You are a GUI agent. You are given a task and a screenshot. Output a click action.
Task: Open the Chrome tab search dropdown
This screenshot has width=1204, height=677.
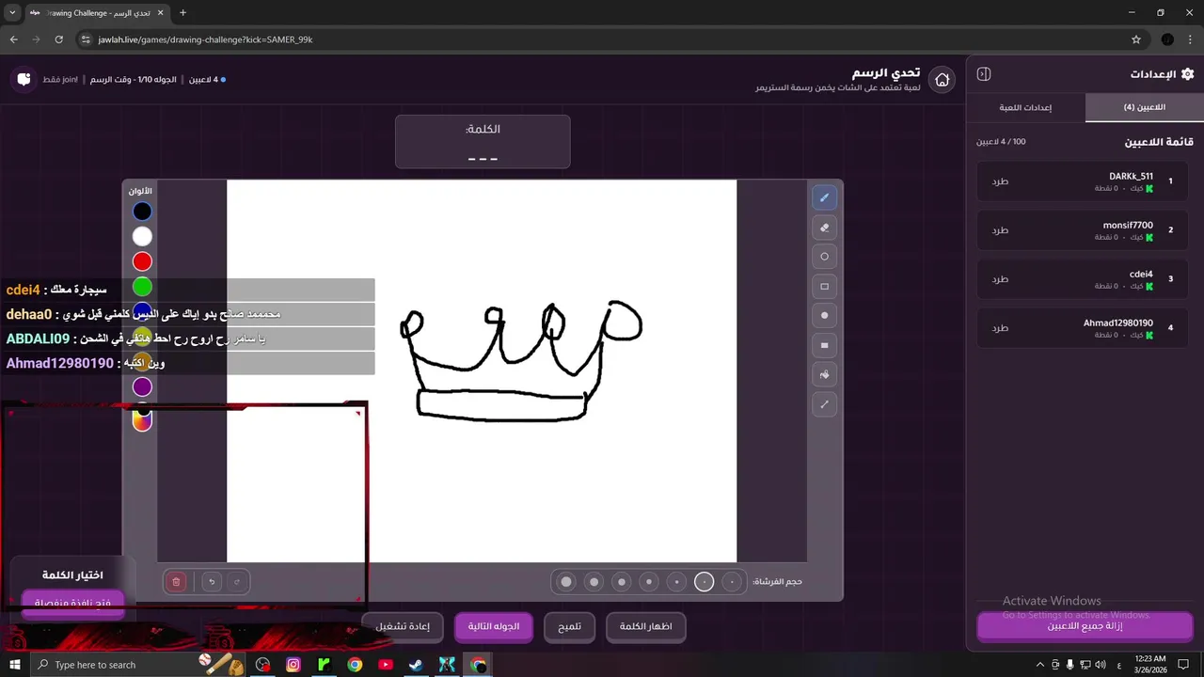(13, 13)
